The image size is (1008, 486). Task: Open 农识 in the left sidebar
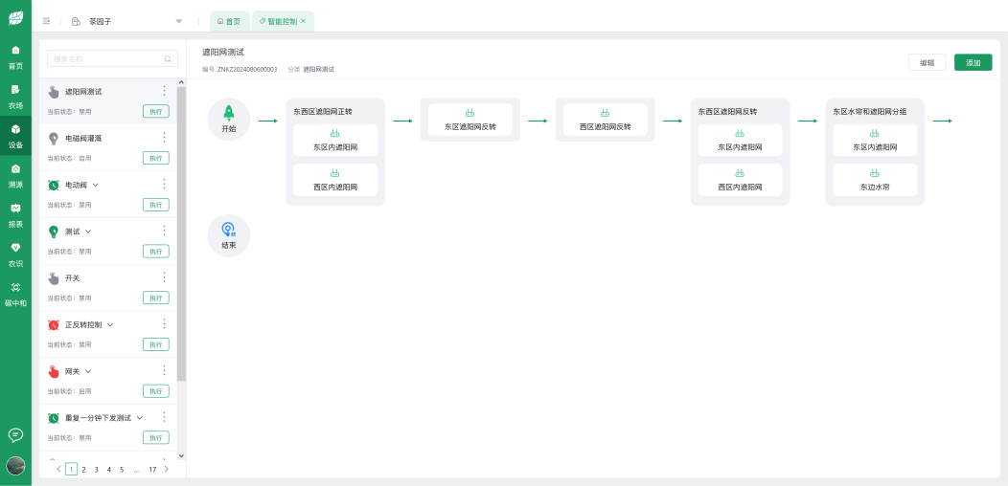coord(15,254)
